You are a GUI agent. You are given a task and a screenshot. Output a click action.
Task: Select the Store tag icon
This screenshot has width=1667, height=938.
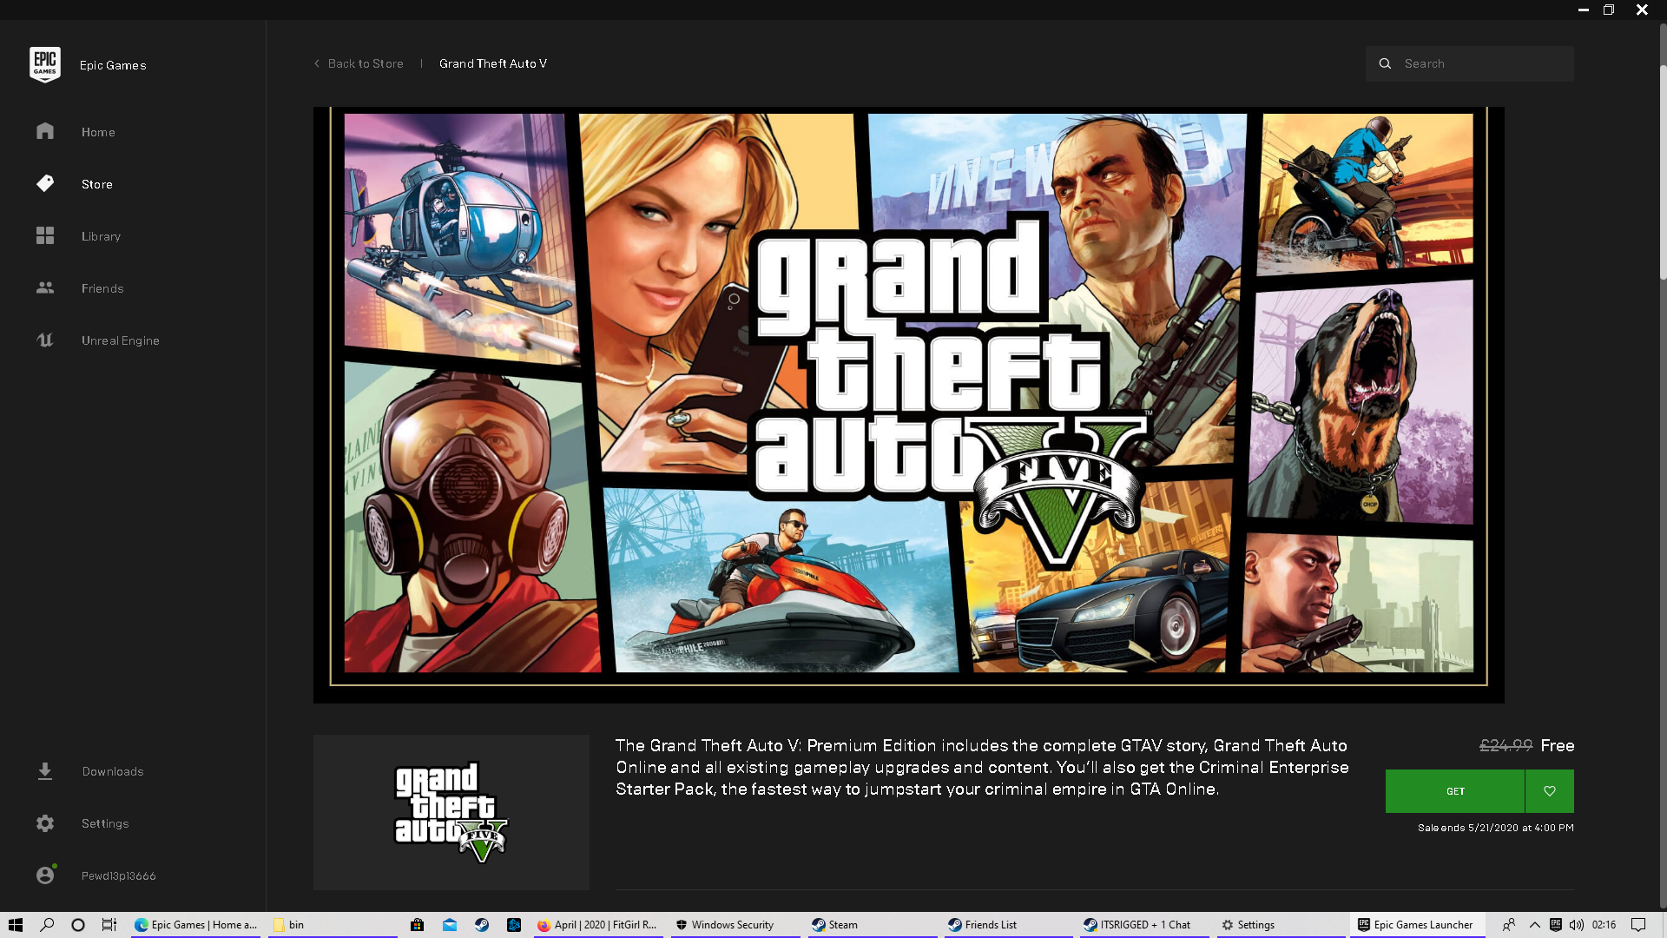click(45, 183)
